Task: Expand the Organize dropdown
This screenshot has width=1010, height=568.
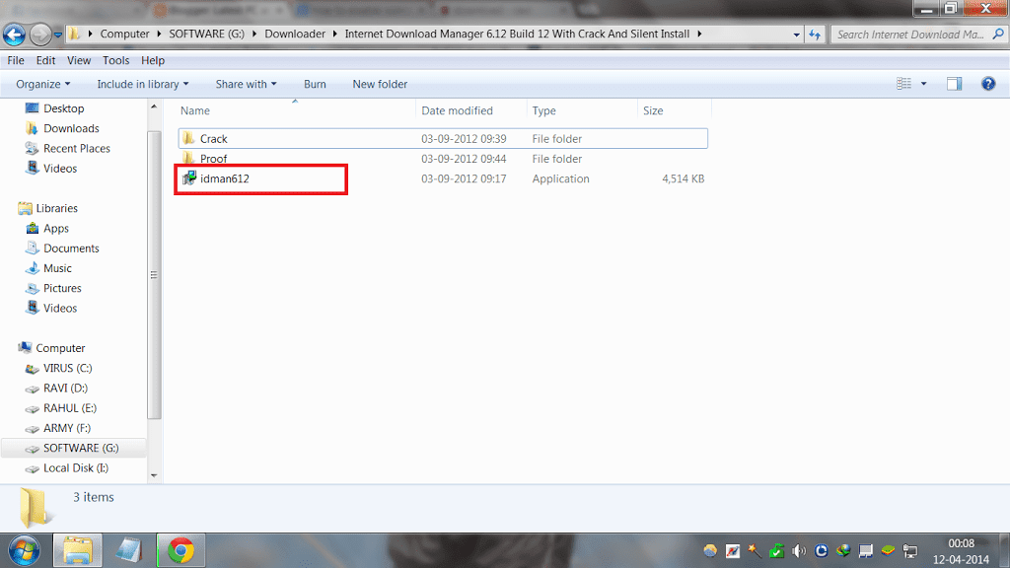Action: point(42,85)
